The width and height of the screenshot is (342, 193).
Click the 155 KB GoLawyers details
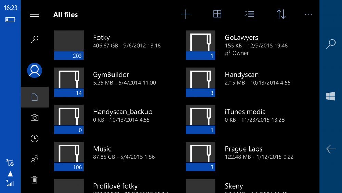coord(256,46)
